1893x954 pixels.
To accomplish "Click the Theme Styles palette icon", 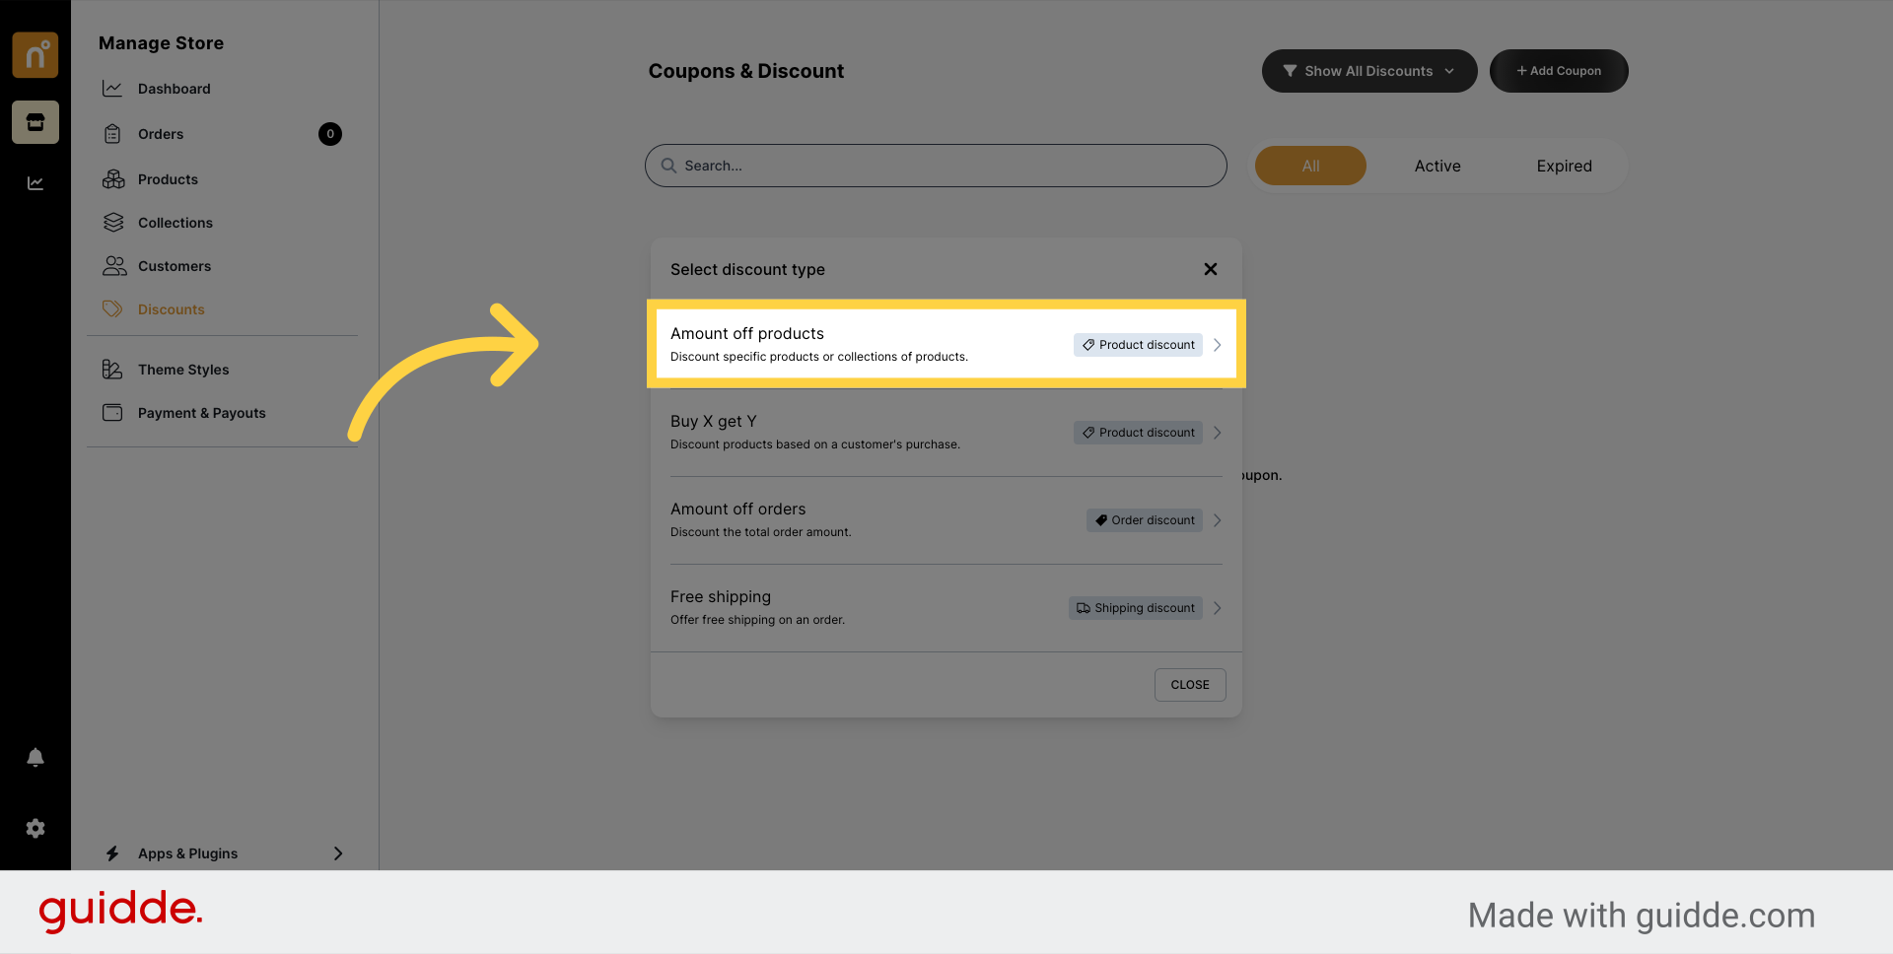I will point(112,370).
